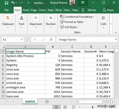Image resolution: width=119 pixels, height=109 pixels.
Task: Open Cell Styles gallery
Action: (x=69, y=27)
